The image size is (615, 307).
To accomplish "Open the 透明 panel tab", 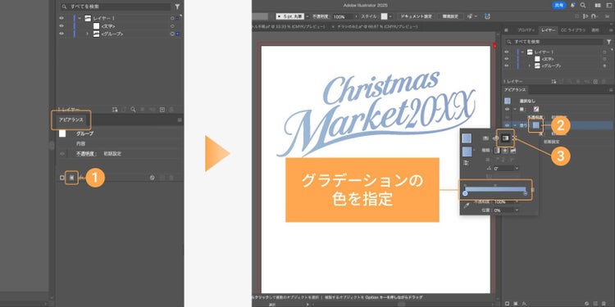I will [595, 30].
